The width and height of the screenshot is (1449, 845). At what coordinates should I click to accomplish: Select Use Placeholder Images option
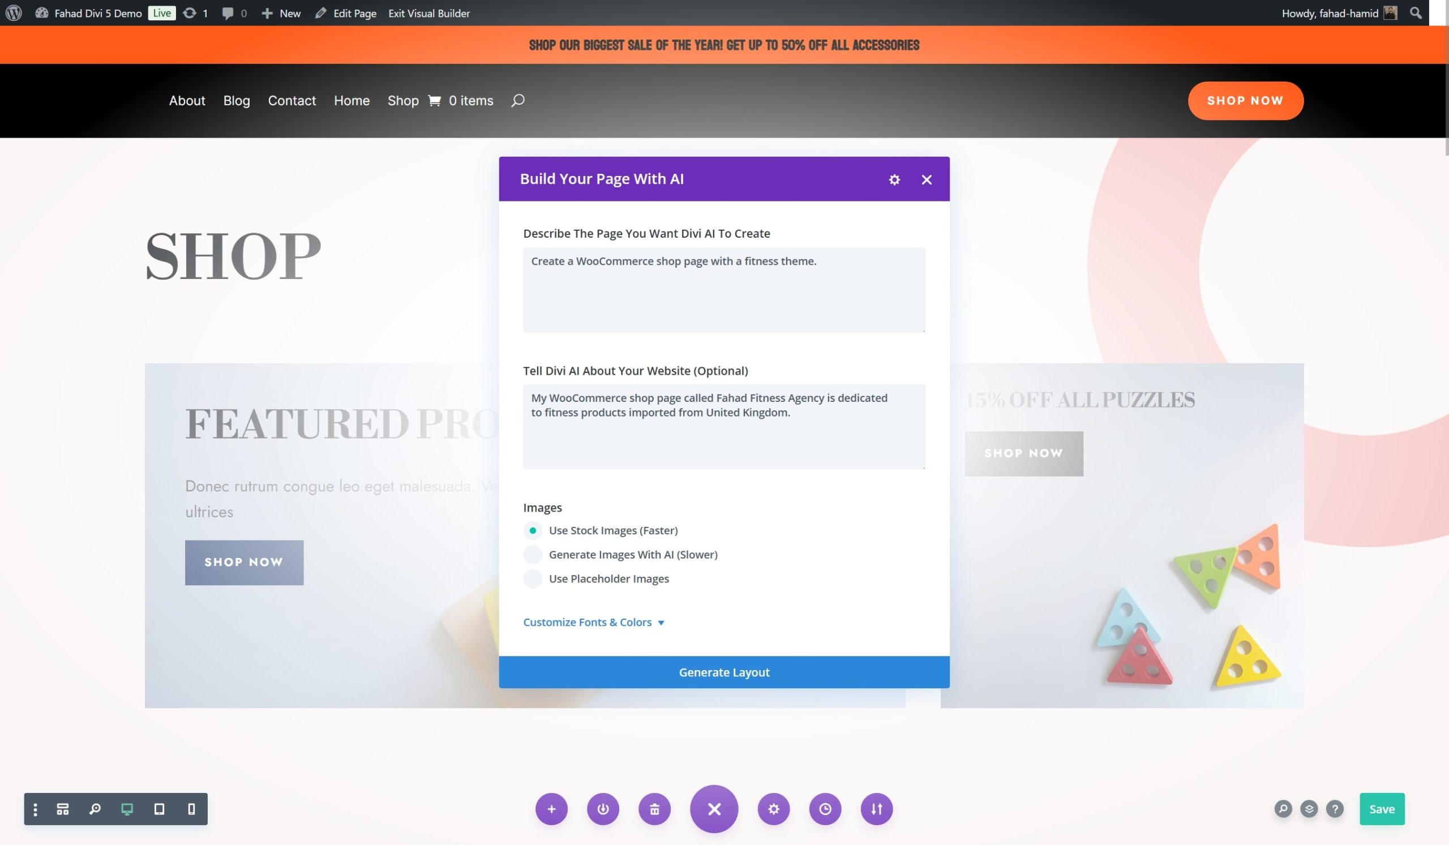532,578
